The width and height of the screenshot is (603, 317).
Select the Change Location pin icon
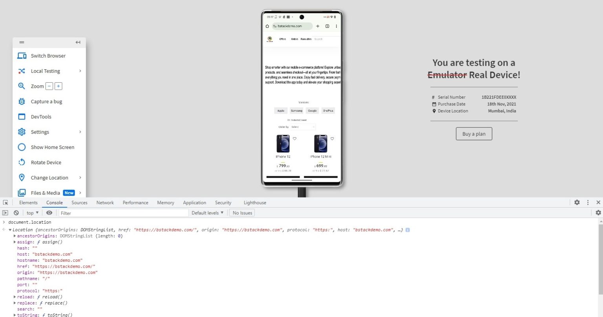coord(22,178)
